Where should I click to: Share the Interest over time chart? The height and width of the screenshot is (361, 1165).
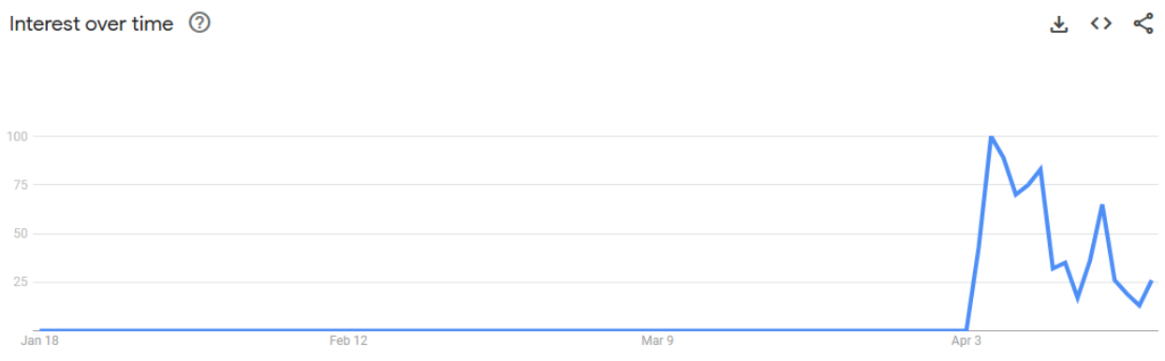point(1143,24)
